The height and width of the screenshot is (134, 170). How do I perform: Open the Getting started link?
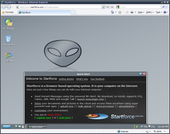[x=66, y=79]
